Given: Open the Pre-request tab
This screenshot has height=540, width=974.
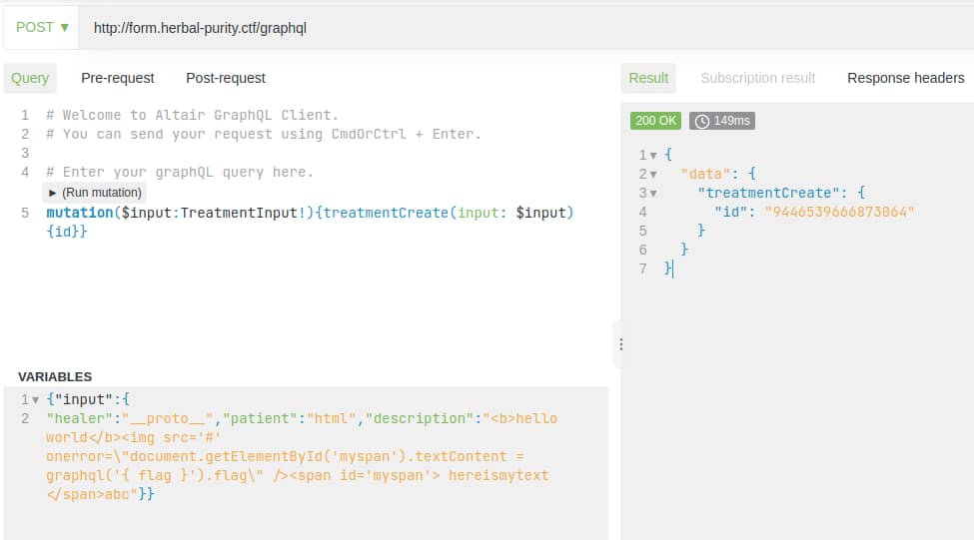Looking at the screenshot, I should click(118, 78).
